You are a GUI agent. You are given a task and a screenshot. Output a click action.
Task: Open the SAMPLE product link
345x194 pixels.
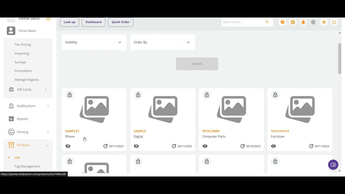pyautogui.click(x=140, y=131)
